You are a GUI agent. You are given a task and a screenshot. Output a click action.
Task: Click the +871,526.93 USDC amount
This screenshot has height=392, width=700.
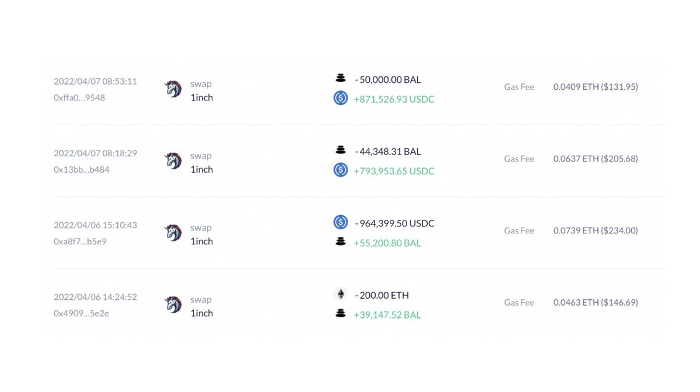pyautogui.click(x=394, y=100)
